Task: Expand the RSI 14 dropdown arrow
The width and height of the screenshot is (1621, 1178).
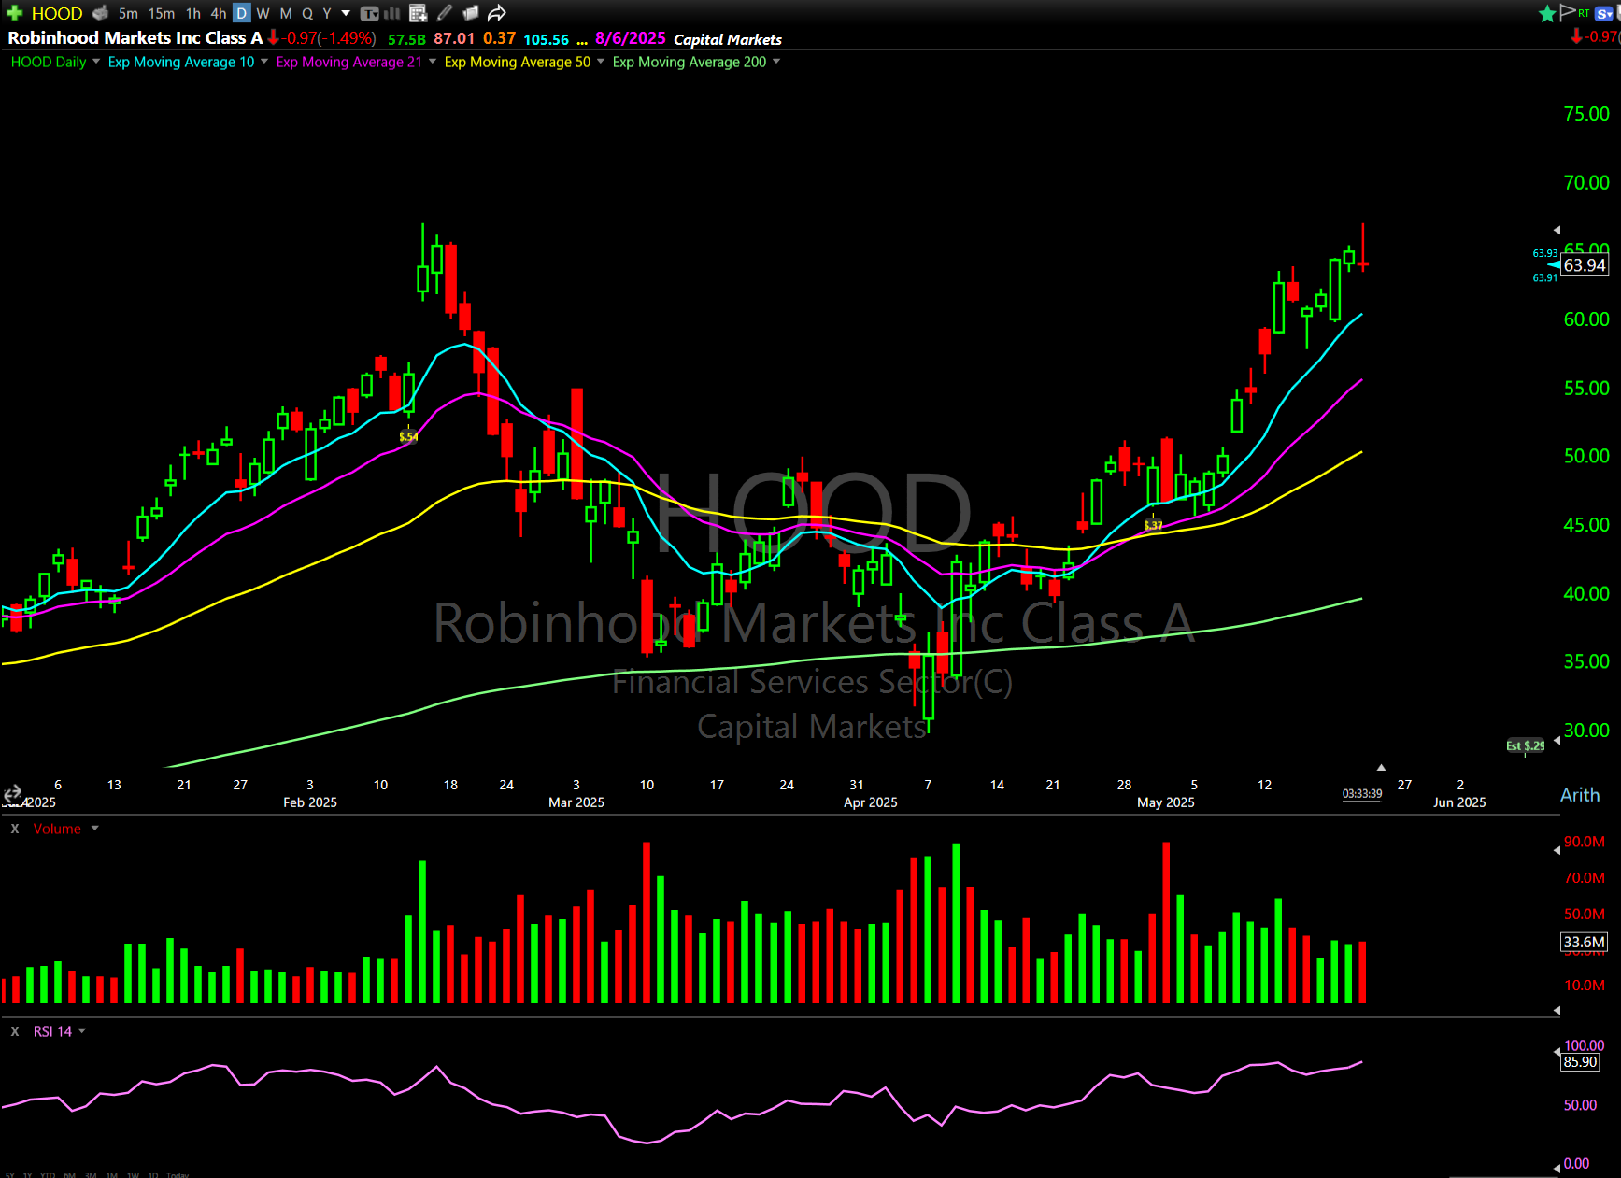Action: coord(82,1031)
